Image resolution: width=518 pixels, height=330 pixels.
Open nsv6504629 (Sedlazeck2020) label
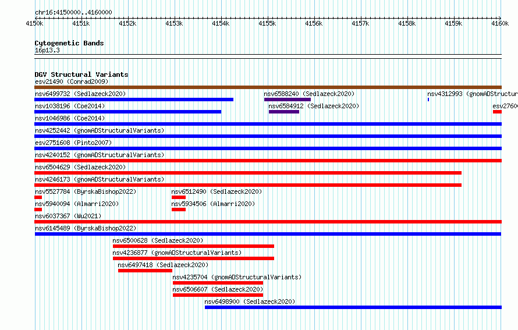80,167
